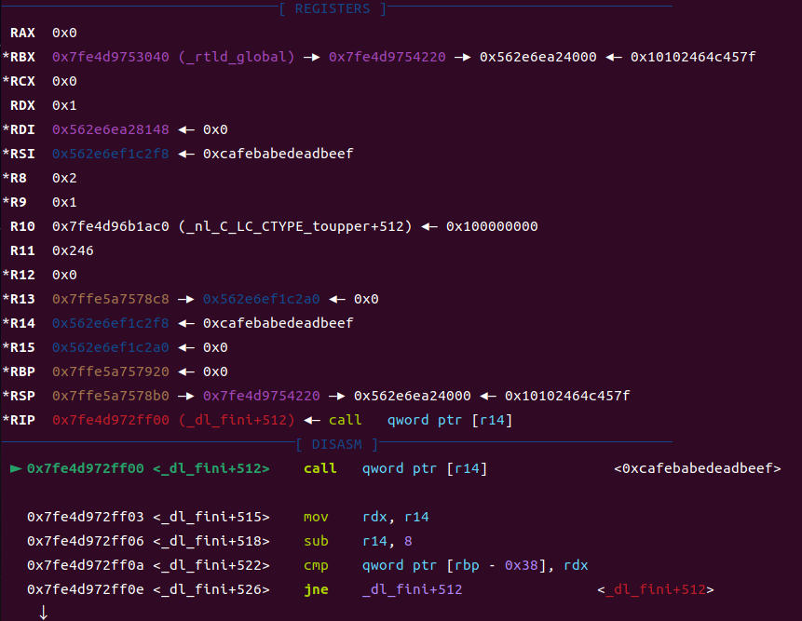Select the mov instruction address 0x7fe4d972ff03
This screenshot has height=621, width=802.
pyautogui.click(x=86, y=517)
